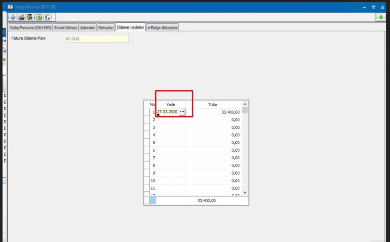Viewport: 390px width, 242px height.
Task: Open the Satış Faturası (061190) tab
Action: pos(30,28)
